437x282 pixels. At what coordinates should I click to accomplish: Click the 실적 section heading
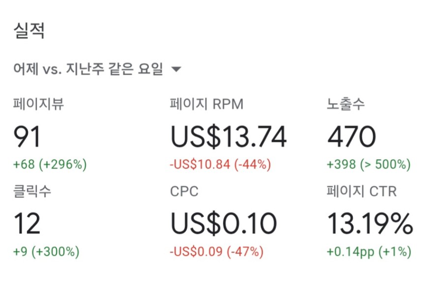(x=29, y=30)
